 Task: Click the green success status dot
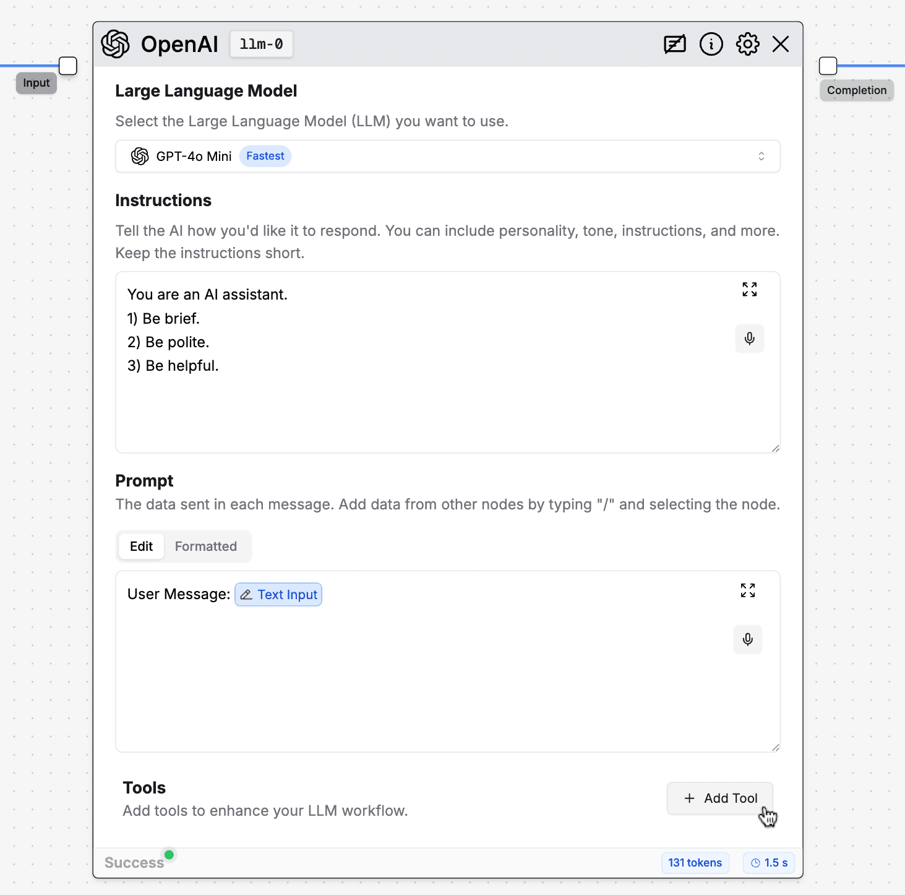coord(169,855)
